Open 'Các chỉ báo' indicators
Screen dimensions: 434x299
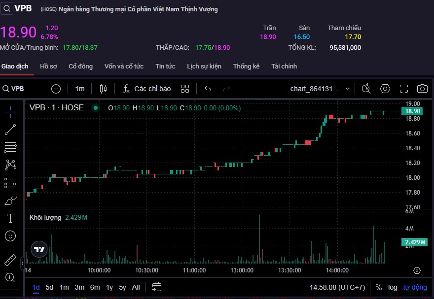point(147,89)
